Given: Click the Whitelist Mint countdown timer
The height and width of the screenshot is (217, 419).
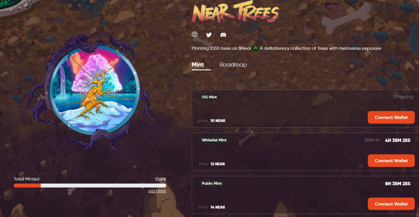Looking at the screenshot, I should [x=398, y=140].
